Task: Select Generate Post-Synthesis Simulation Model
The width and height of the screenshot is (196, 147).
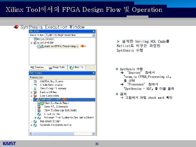Action: point(69,118)
